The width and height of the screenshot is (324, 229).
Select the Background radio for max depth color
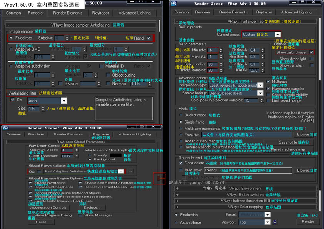pyautogui.click(x=90, y=159)
